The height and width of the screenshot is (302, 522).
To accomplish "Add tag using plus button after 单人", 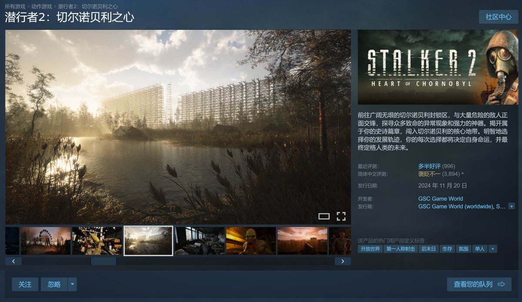I will pyautogui.click(x=492, y=249).
